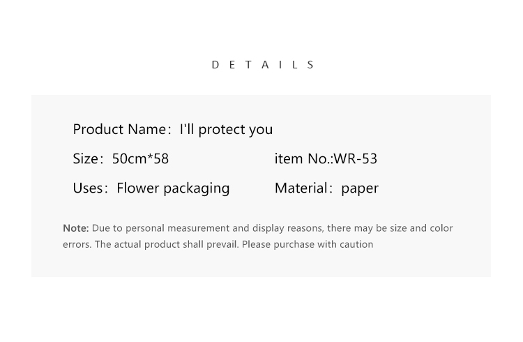The height and width of the screenshot is (342, 523).
Task: Click the size value 50cm*58
Action: [x=140, y=159]
